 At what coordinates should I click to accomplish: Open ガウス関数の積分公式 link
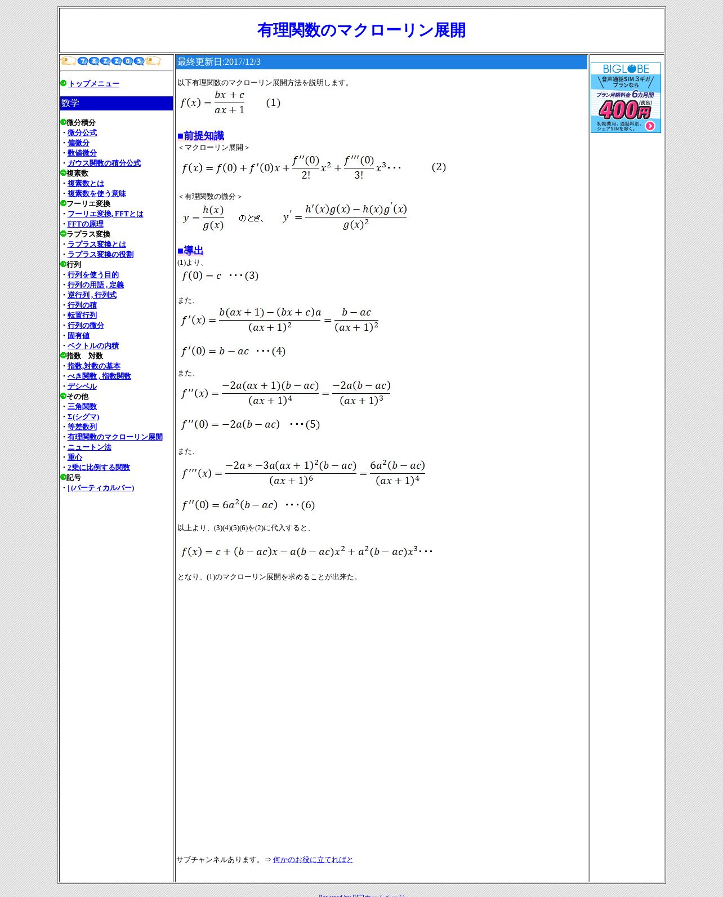[x=104, y=163]
